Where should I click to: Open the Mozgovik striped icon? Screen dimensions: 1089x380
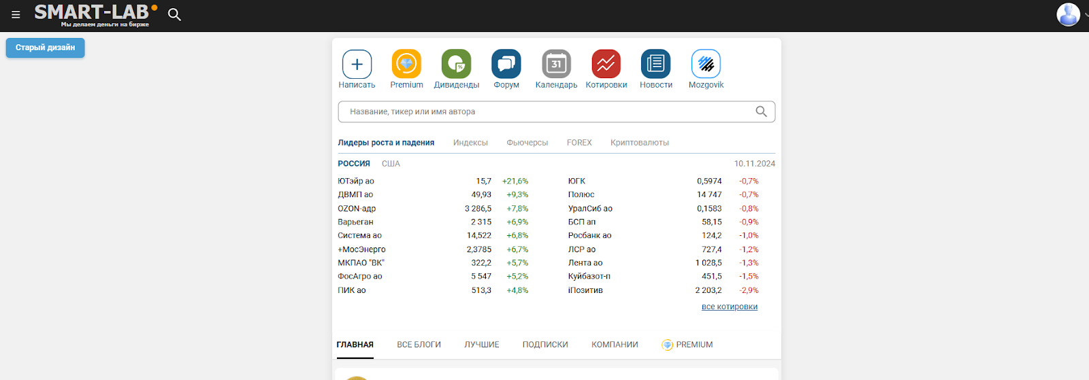coord(706,64)
